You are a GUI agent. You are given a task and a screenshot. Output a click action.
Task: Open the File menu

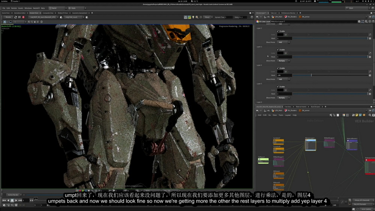click(x=4, y=8)
